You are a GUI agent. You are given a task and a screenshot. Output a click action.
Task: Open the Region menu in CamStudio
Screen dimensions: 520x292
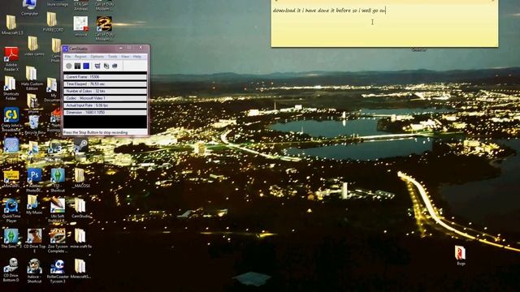[80, 57]
